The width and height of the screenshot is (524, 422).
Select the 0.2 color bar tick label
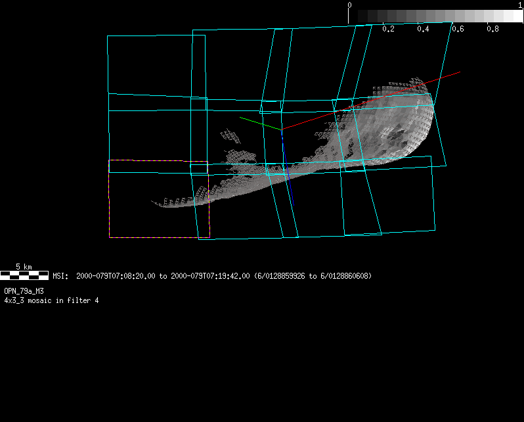(x=388, y=30)
